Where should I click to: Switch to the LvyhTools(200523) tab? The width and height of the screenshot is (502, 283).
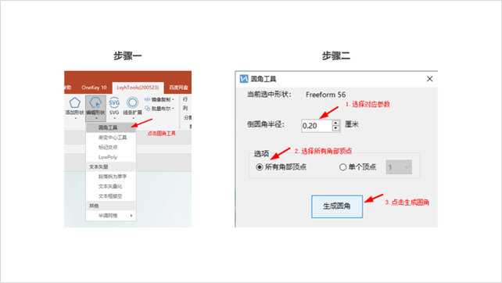point(138,88)
